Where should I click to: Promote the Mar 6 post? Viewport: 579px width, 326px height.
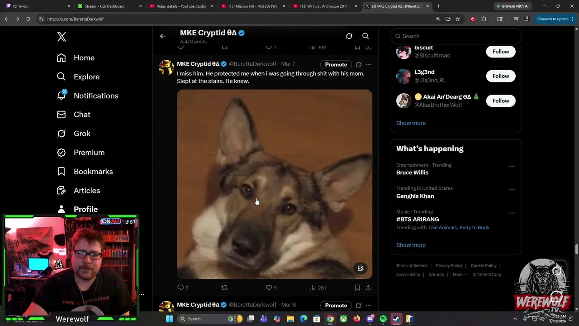(336, 305)
